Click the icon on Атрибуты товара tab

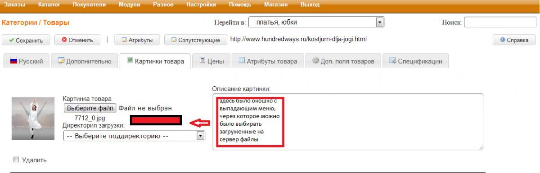242,60
